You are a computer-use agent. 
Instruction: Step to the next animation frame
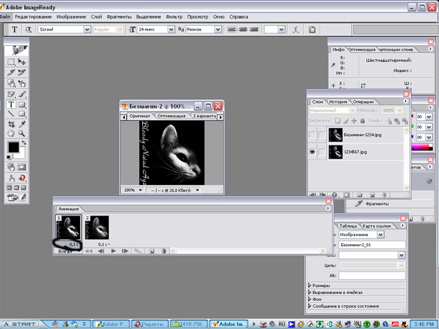(125, 251)
